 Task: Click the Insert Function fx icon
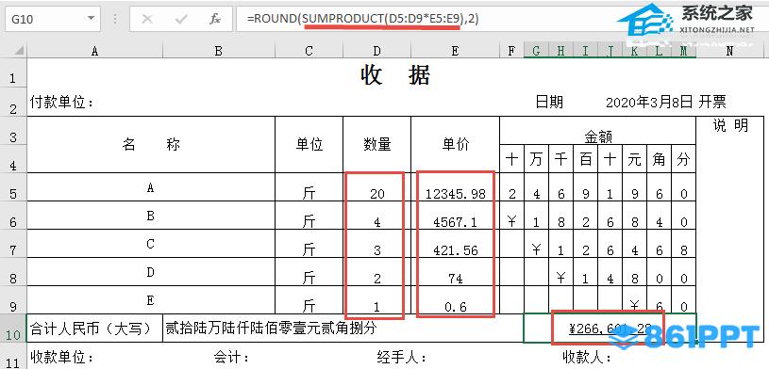[x=215, y=19]
